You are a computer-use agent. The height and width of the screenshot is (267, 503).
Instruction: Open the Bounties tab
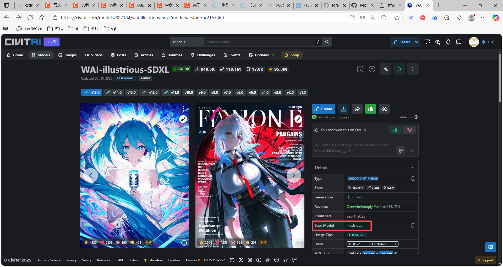[x=172, y=55]
